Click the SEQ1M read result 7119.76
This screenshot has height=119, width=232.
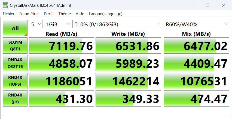pos(62,46)
